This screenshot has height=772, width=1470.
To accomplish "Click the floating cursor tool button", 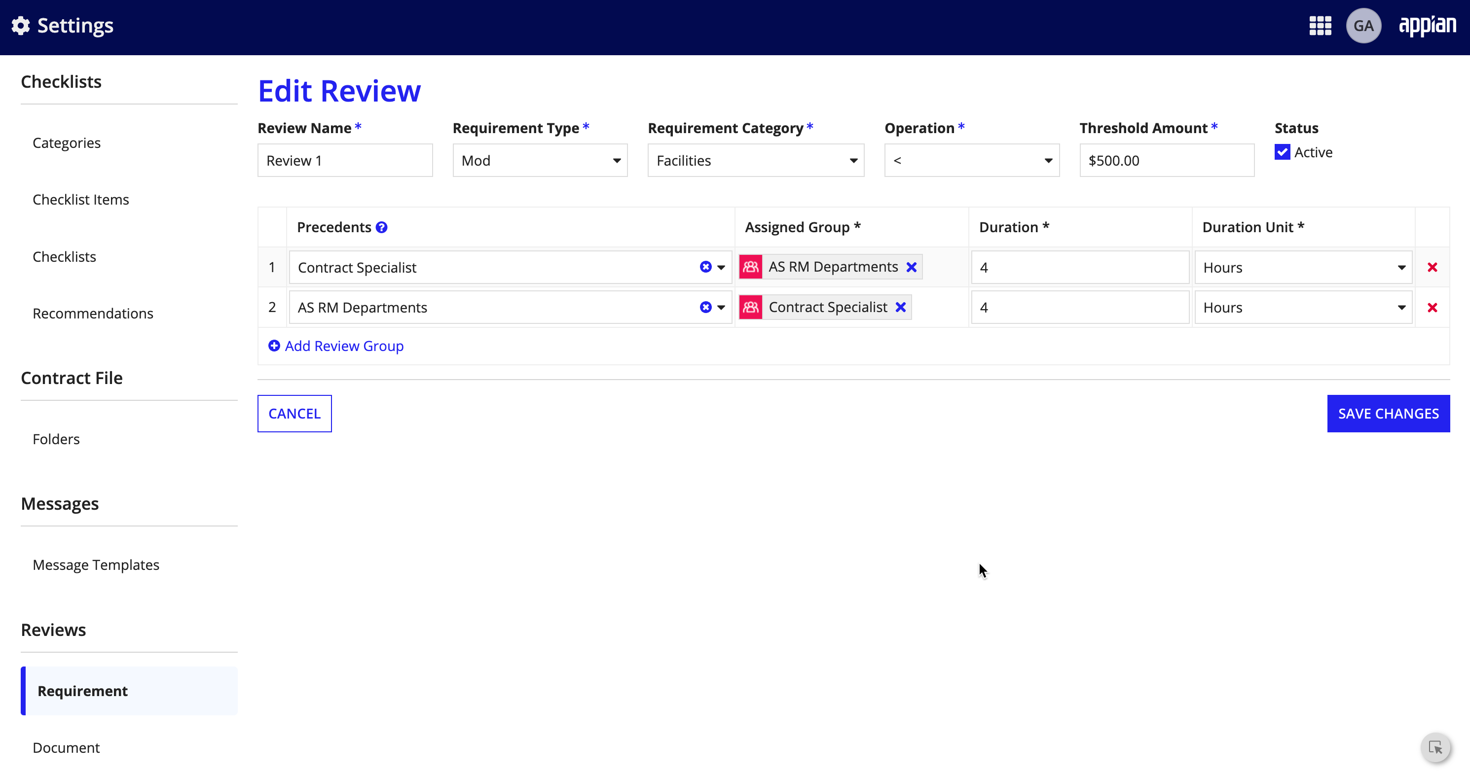I will (1436, 747).
